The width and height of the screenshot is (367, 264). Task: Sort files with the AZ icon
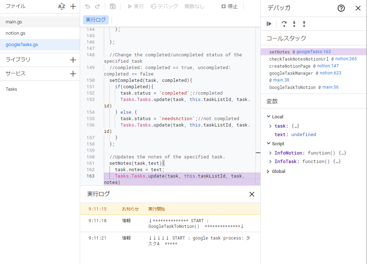62,6
